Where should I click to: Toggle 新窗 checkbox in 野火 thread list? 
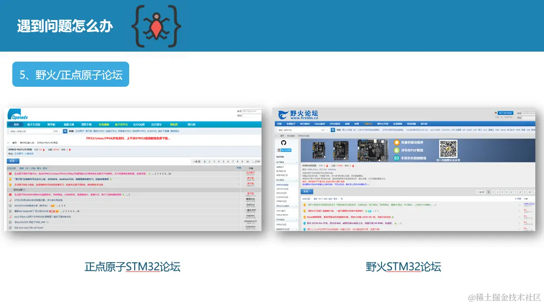pos(516,199)
